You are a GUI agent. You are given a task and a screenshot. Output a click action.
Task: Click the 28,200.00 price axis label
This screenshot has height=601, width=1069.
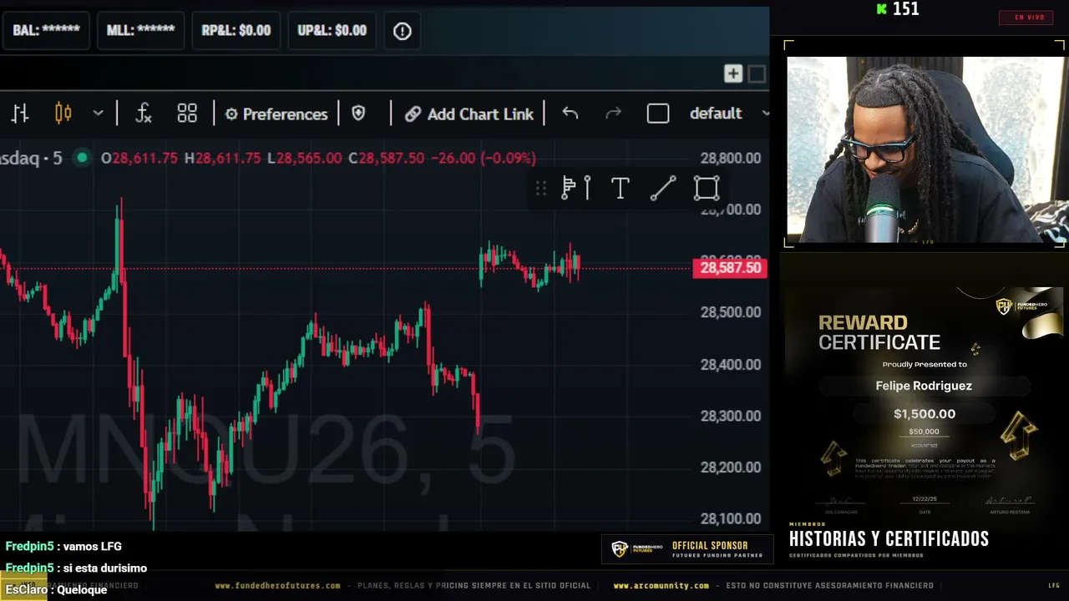[x=731, y=467]
